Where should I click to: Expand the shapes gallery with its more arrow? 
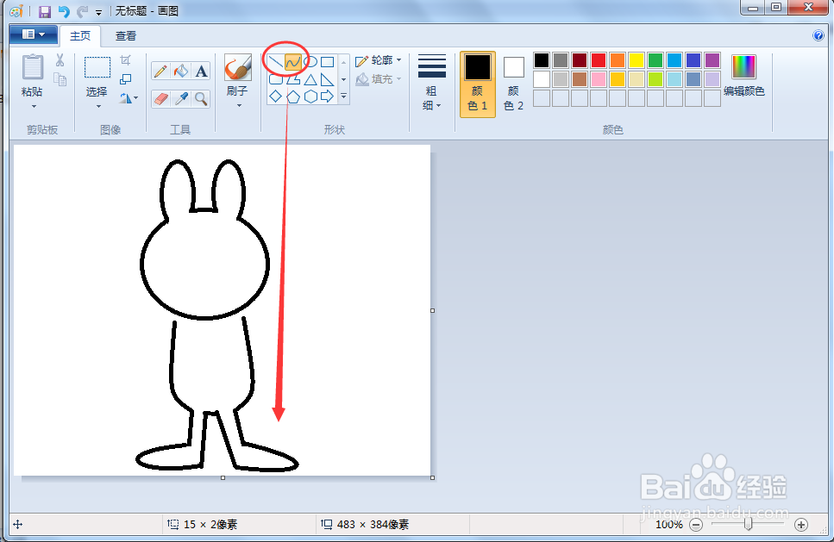coord(343,95)
